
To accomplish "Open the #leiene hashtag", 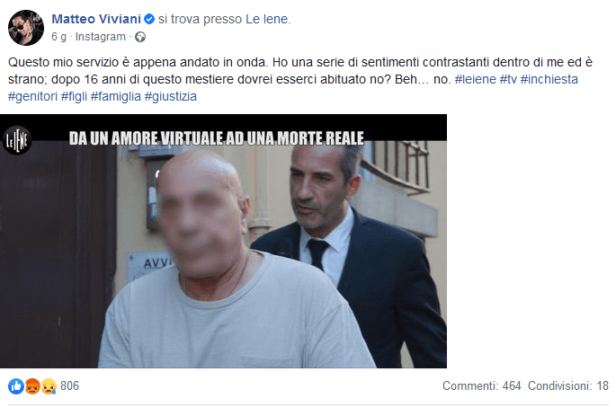I will click(476, 79).
